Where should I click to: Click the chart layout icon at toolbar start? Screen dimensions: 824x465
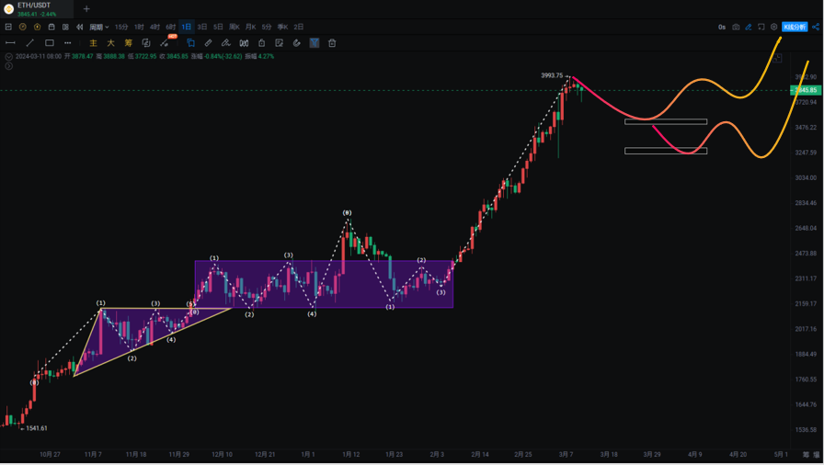point(8,27)
